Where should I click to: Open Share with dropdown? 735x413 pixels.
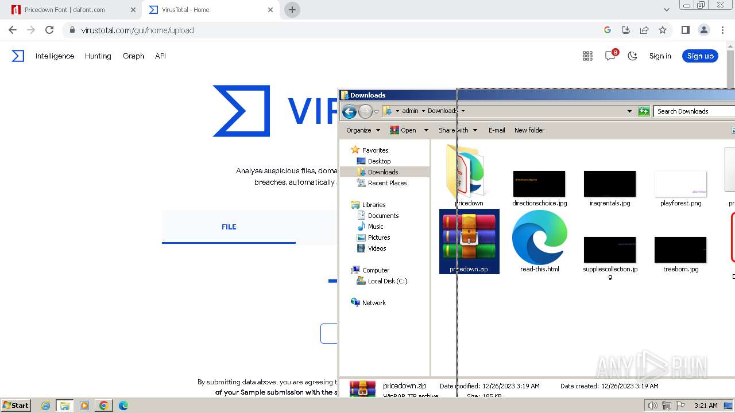pos(458,130)
